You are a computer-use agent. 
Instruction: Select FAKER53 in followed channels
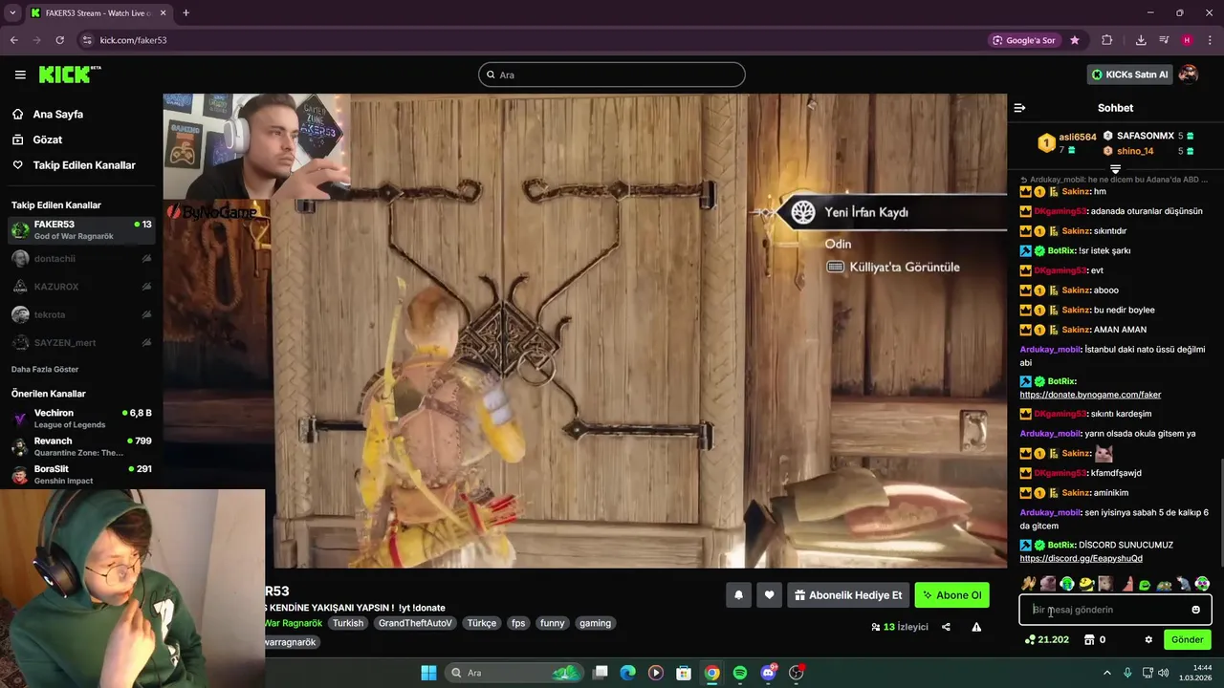81,230
